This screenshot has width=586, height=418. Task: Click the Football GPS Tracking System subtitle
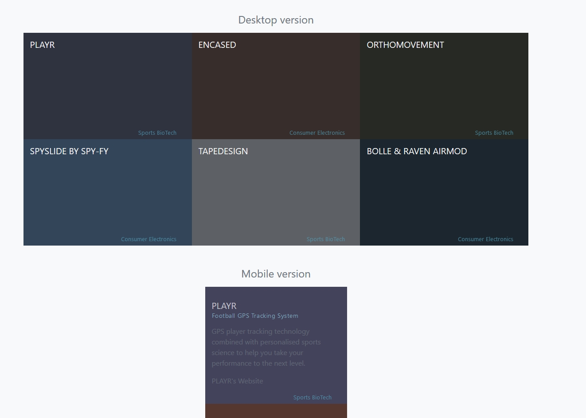click(x=255, y=316)
